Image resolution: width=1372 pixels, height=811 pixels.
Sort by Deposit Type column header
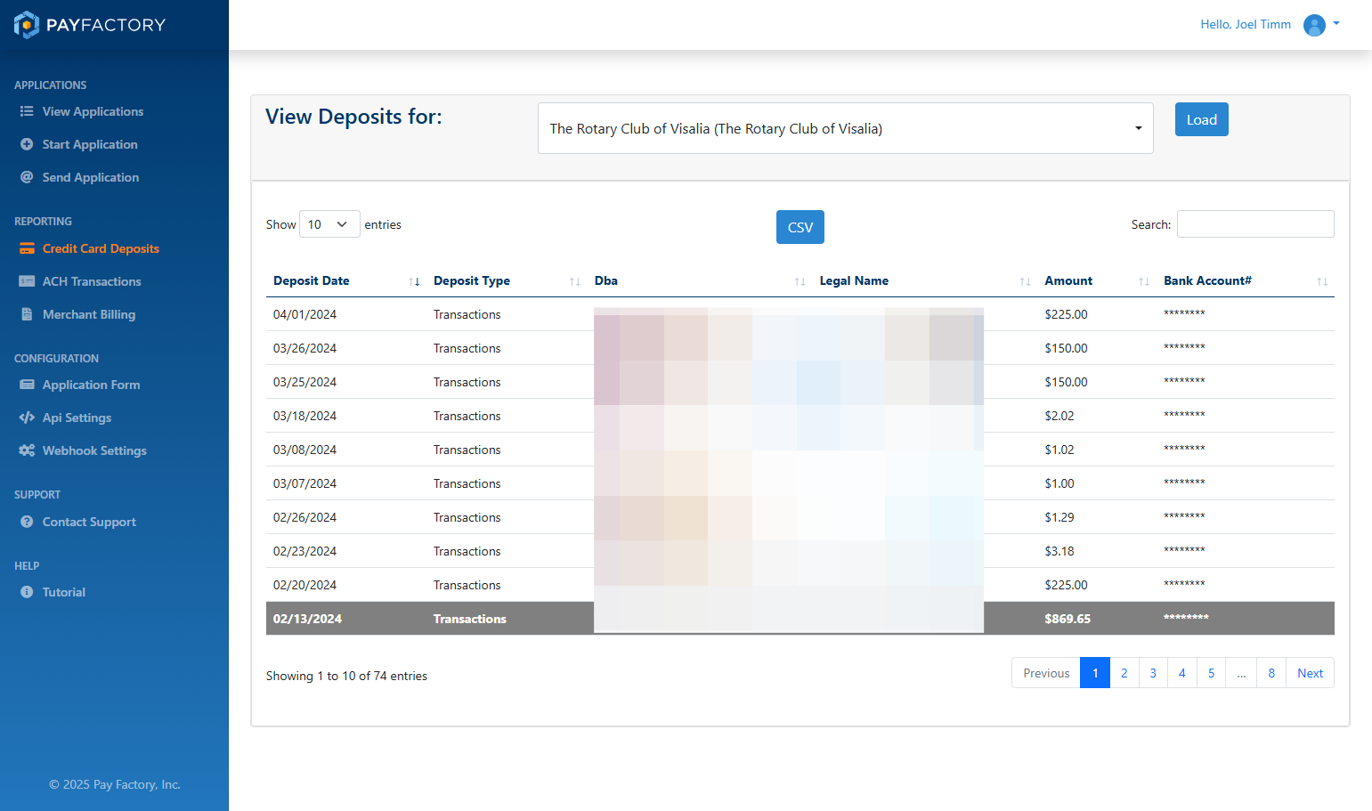coord(472,280)
